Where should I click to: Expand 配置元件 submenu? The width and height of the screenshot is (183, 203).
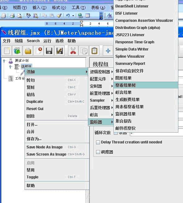click(x=101, y=79)
